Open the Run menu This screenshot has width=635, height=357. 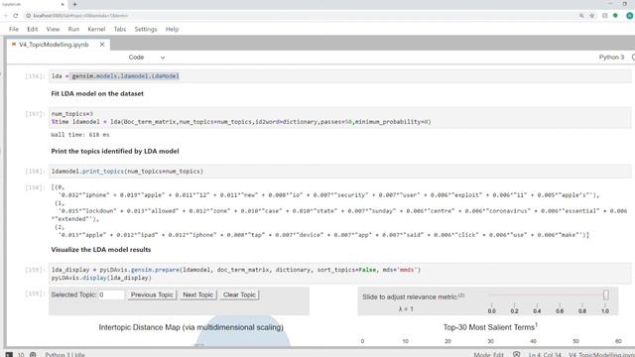[x=73, y=29]
